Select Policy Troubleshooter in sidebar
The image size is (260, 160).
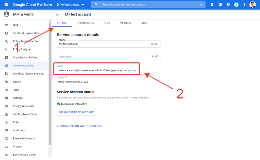[x=26, y=41]
